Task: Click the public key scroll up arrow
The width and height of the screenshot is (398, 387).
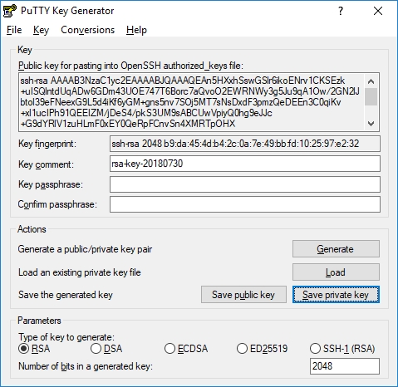Action: pos(371,81)
